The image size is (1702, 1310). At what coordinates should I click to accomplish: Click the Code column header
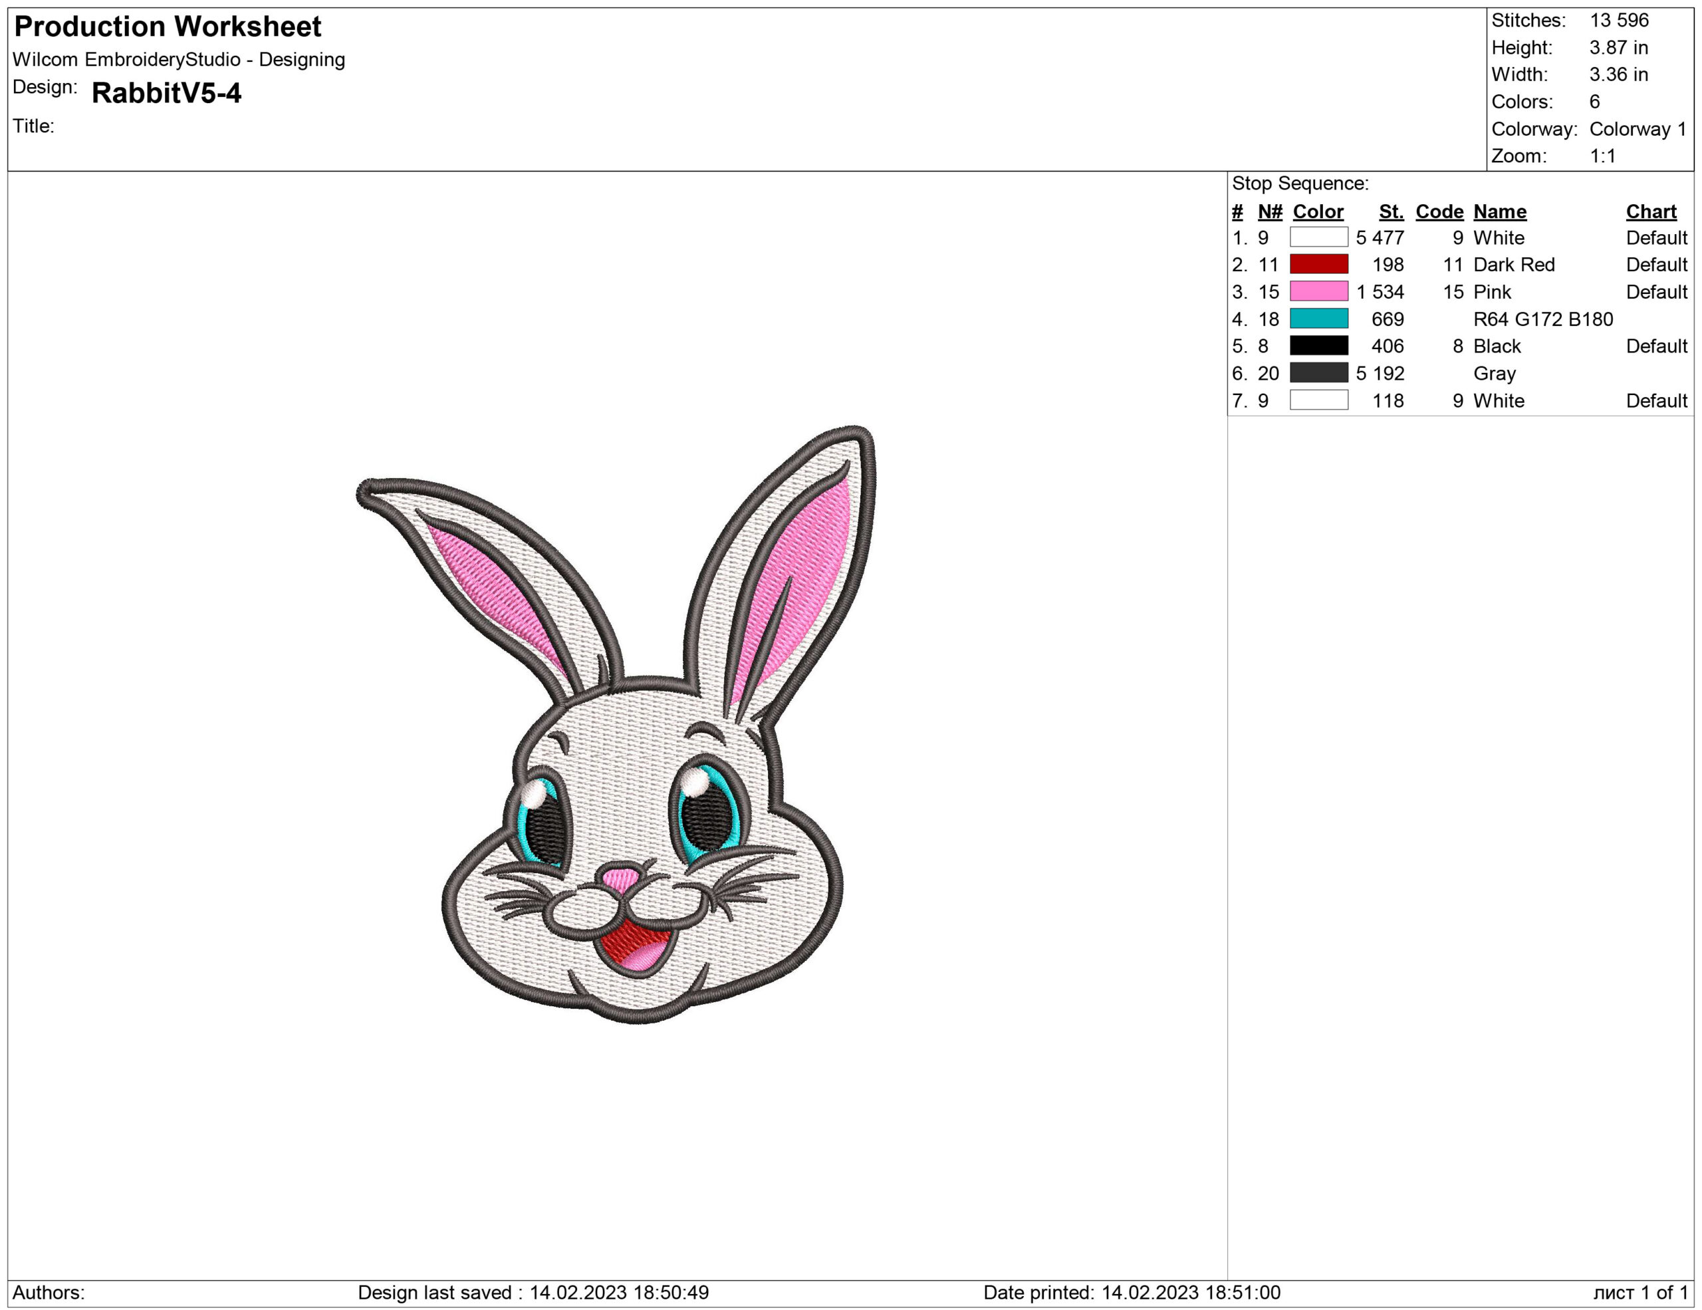(1439, 211)
